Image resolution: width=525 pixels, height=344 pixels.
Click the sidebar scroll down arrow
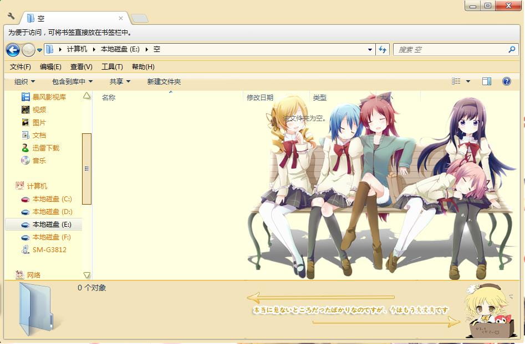coord(86,275)
